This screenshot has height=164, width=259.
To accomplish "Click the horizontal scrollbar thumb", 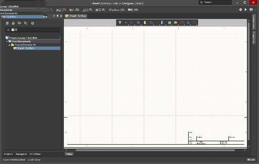I will point(155,150).
